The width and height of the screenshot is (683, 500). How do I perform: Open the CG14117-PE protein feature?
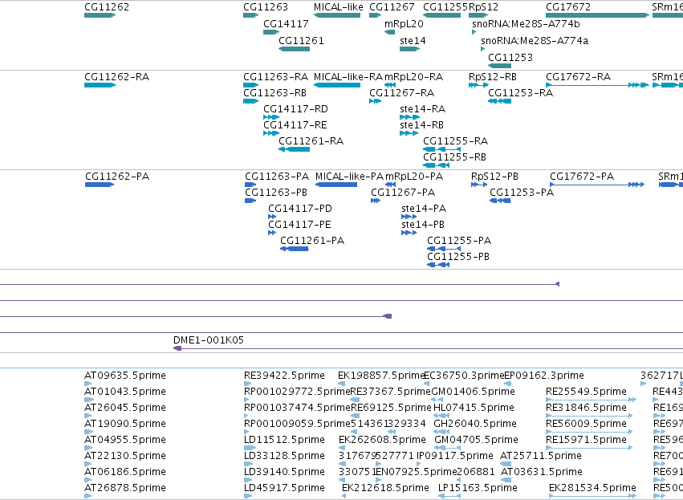pyautogui.click(x=272, y=233)
